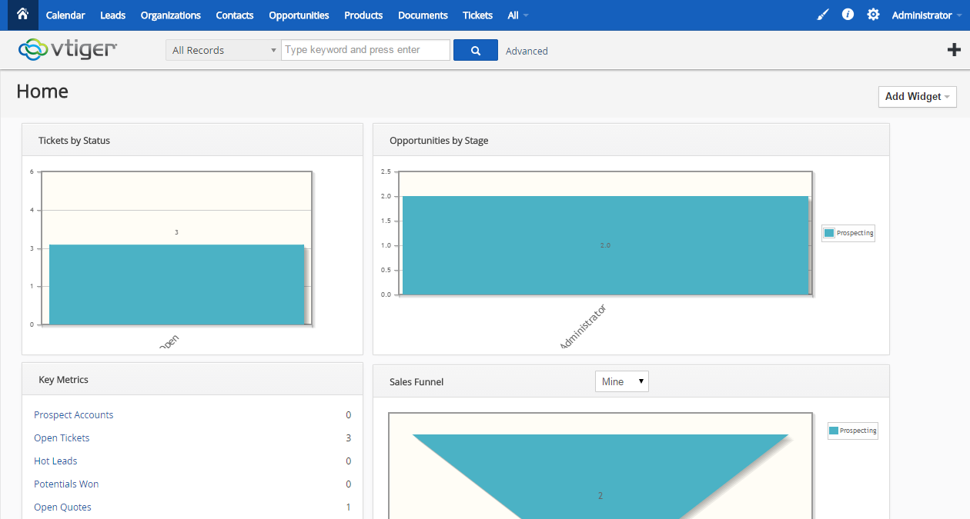Open the Administrator user menu
Viewport: 970px width, 519px height.
pos(926,15)
